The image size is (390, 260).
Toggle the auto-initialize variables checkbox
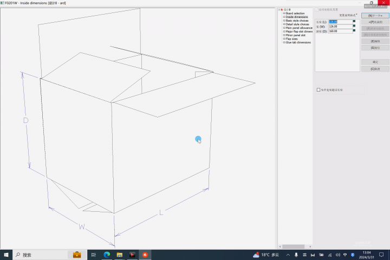pyautogui.click(x=317, y=9)
